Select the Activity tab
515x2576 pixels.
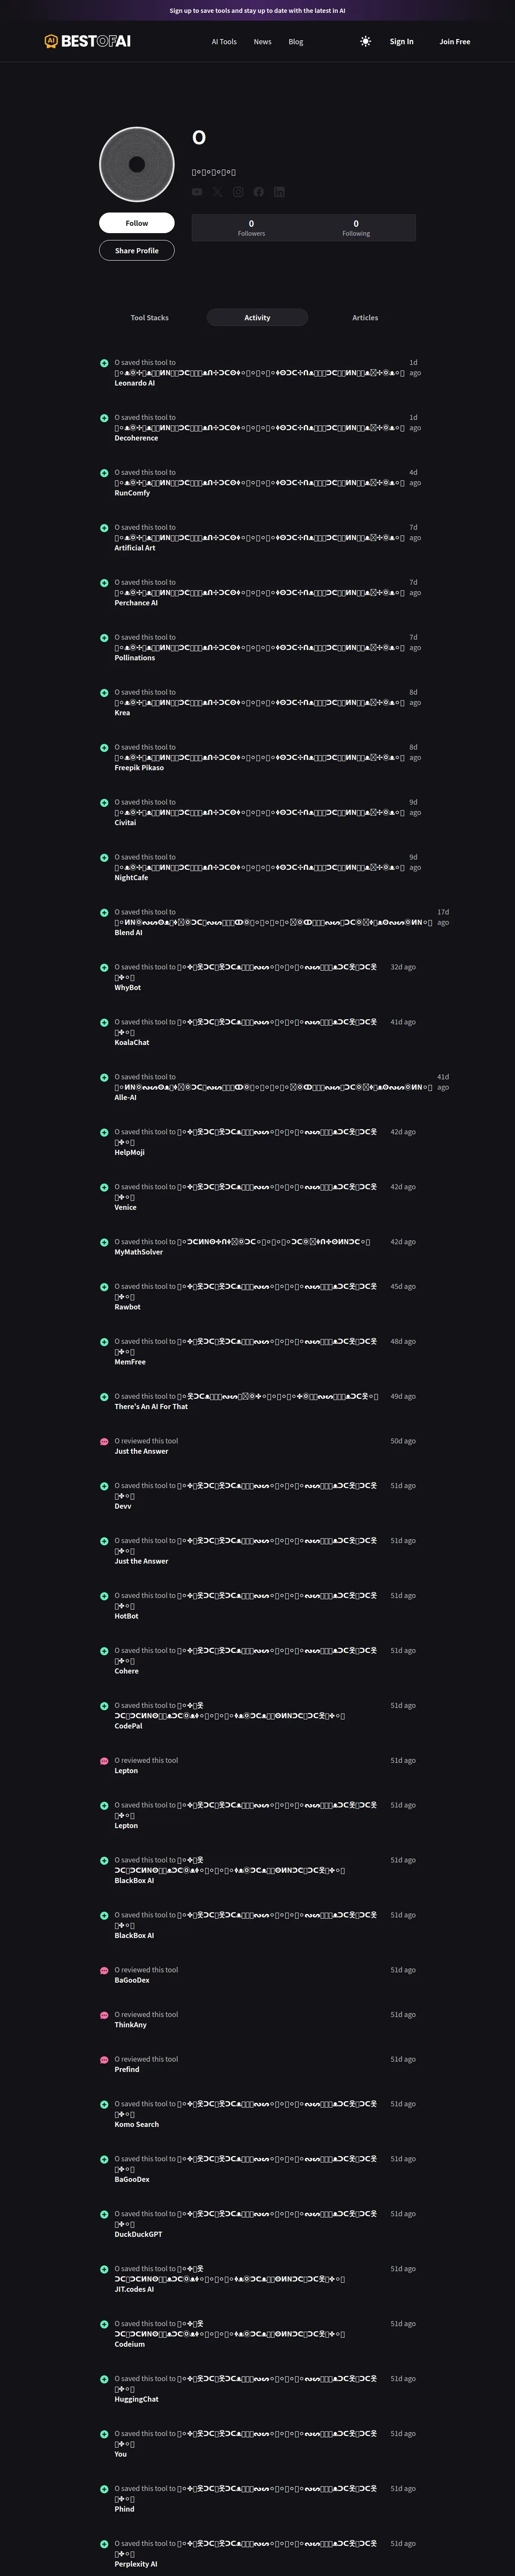pos(257,317)
